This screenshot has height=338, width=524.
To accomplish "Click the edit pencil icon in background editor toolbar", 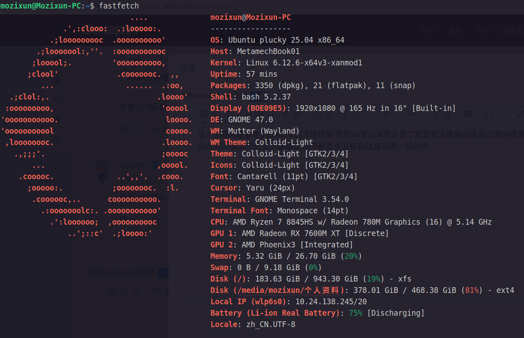I will point(112,291).
